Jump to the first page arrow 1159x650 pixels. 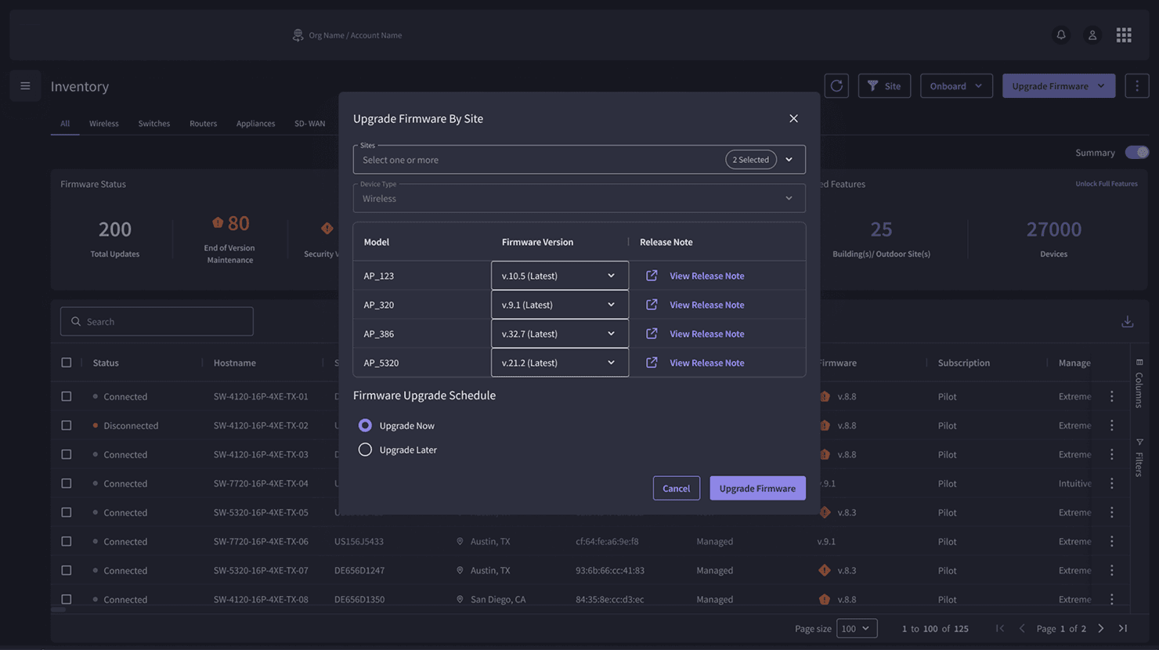point(1000,628)
